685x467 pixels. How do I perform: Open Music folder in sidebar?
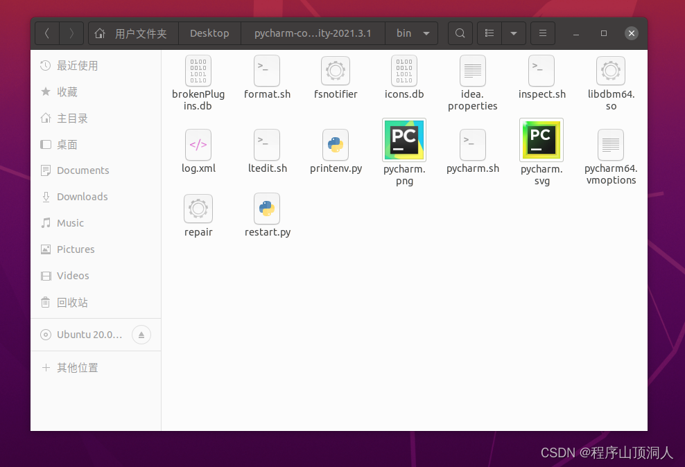pos(96,223)
